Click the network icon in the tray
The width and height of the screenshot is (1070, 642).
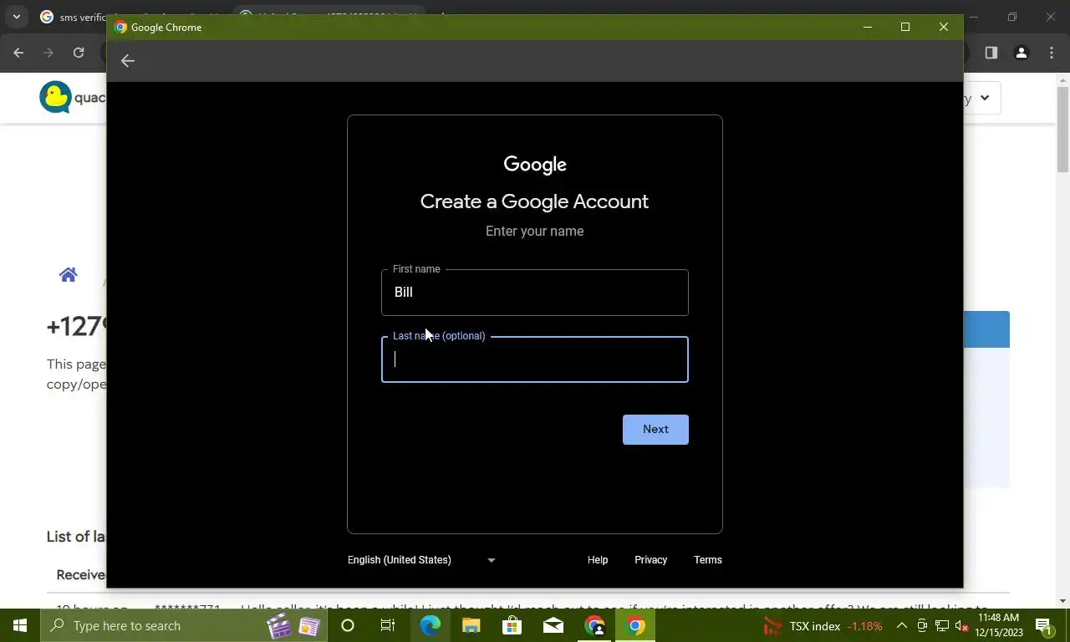pyautogui.click(x=942, y=626)
